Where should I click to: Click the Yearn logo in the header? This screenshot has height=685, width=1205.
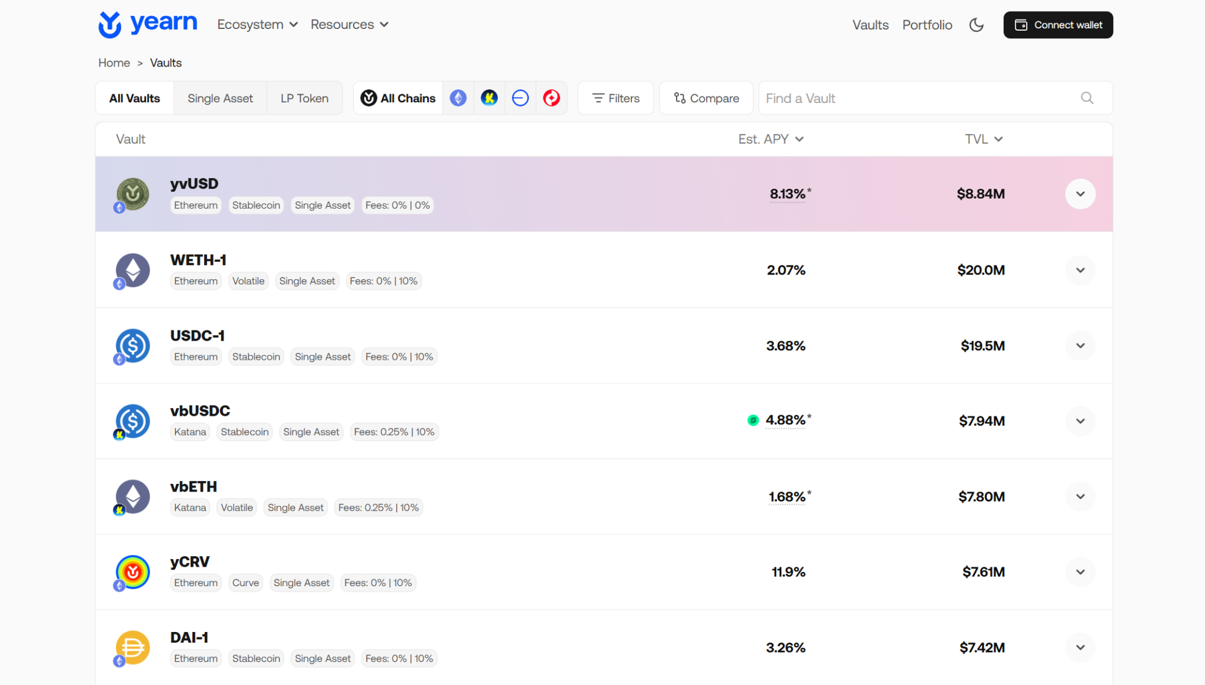pyautogui.click(x=148, y=25)
